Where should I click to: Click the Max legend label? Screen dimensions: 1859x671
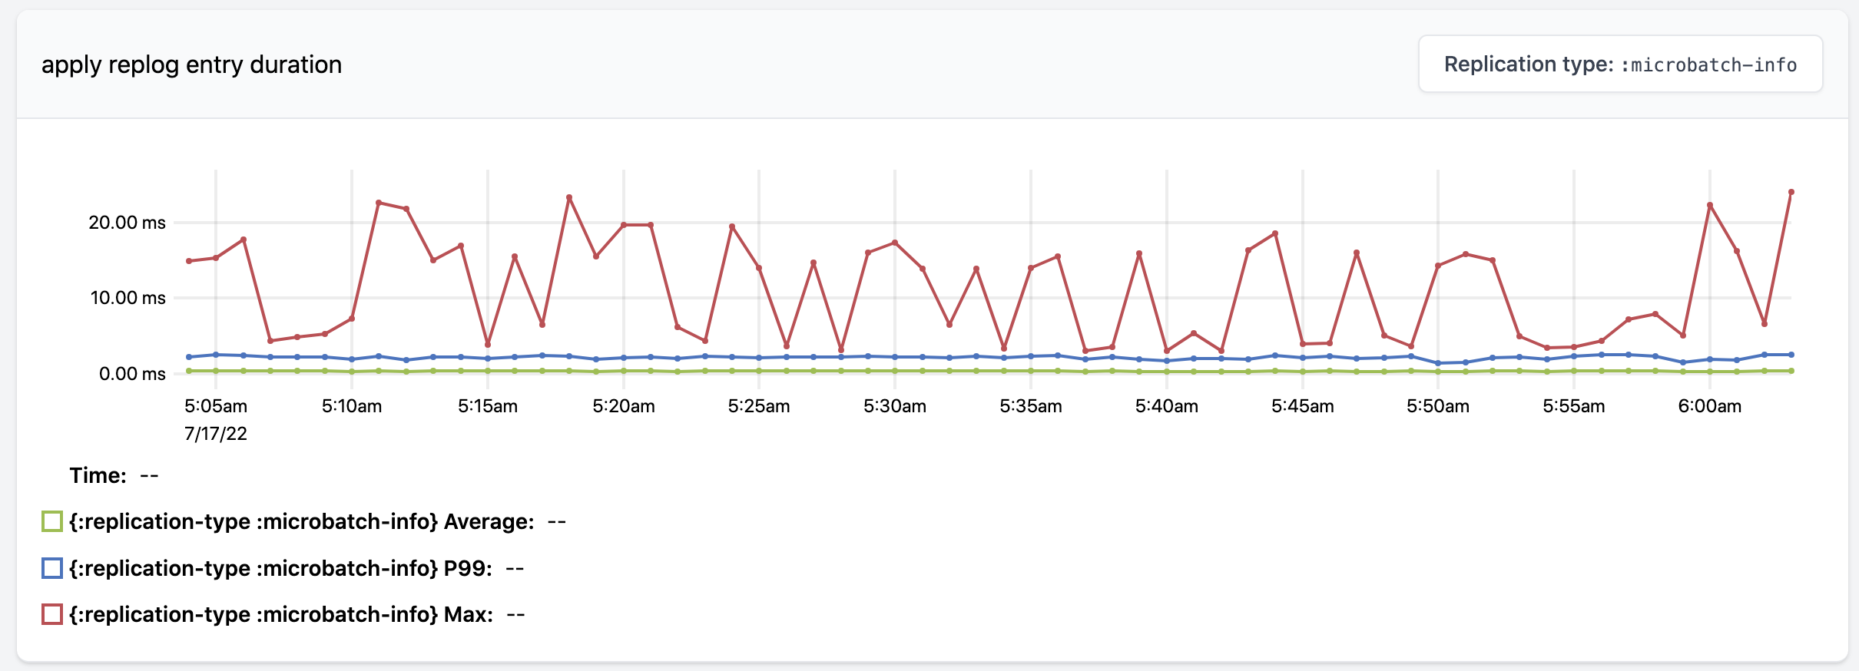[281, 614]
